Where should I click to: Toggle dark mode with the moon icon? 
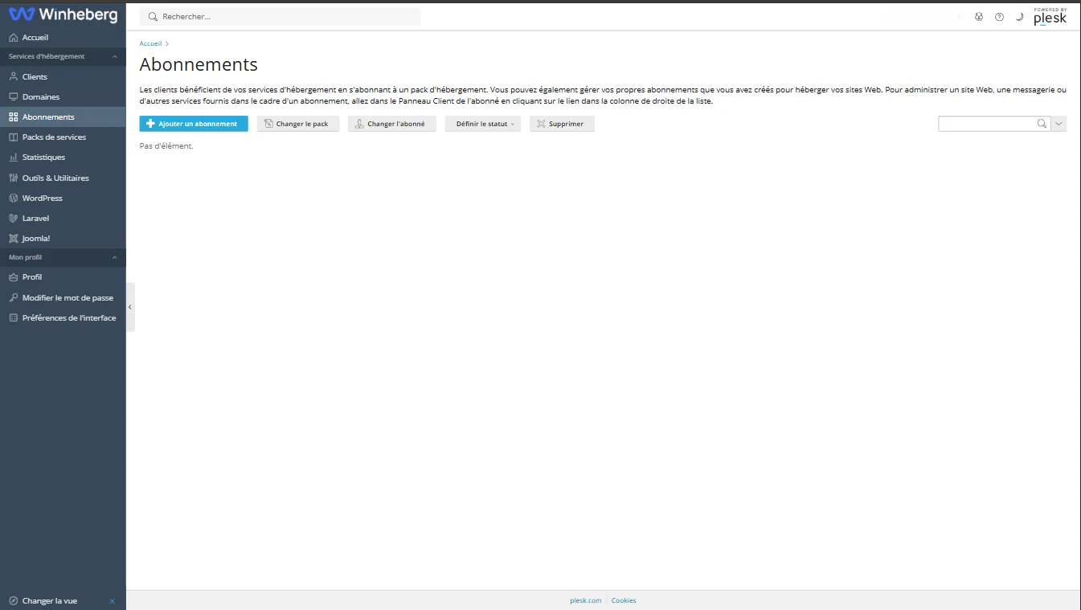point(1019,16)
